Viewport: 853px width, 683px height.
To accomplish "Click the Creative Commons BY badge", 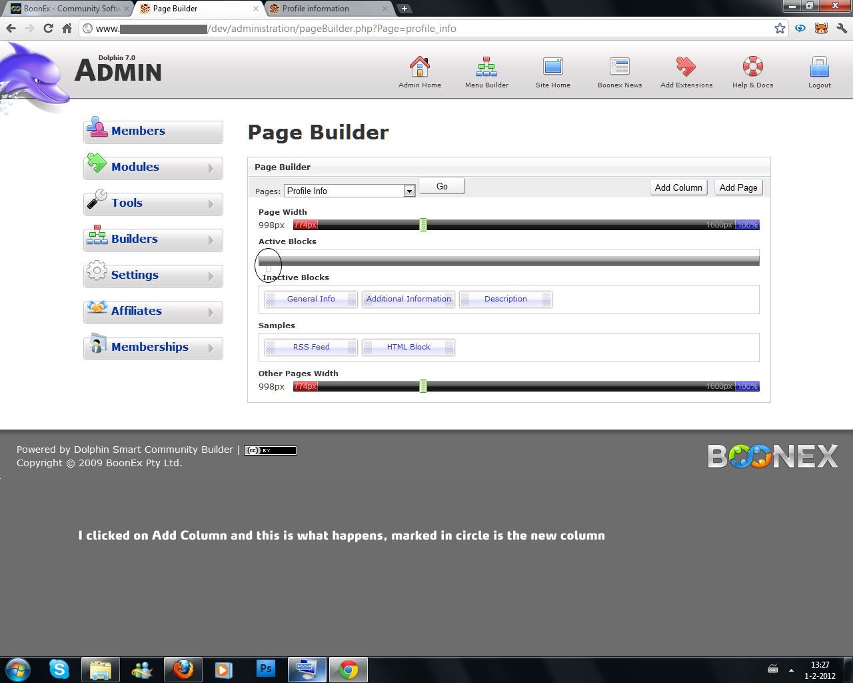I will [270, 450].
